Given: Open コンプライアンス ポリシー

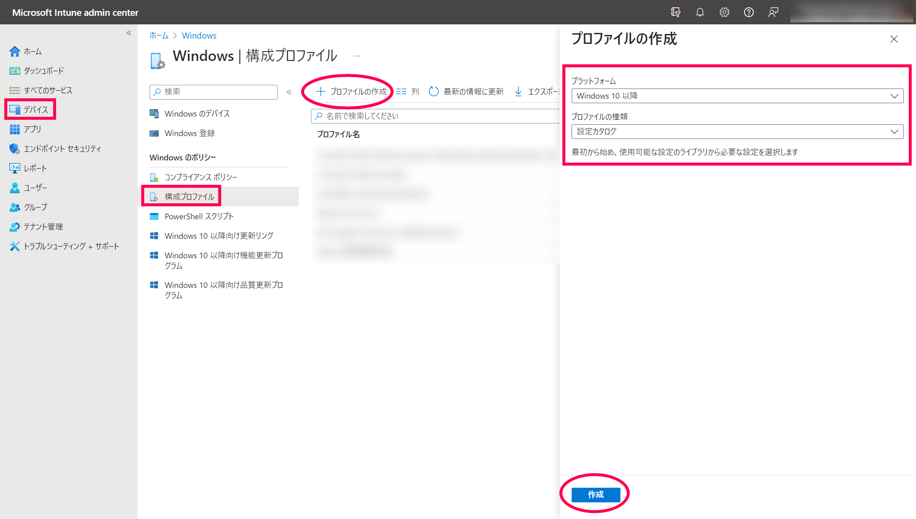Looking at the screenshot, I should coord(193,177).
